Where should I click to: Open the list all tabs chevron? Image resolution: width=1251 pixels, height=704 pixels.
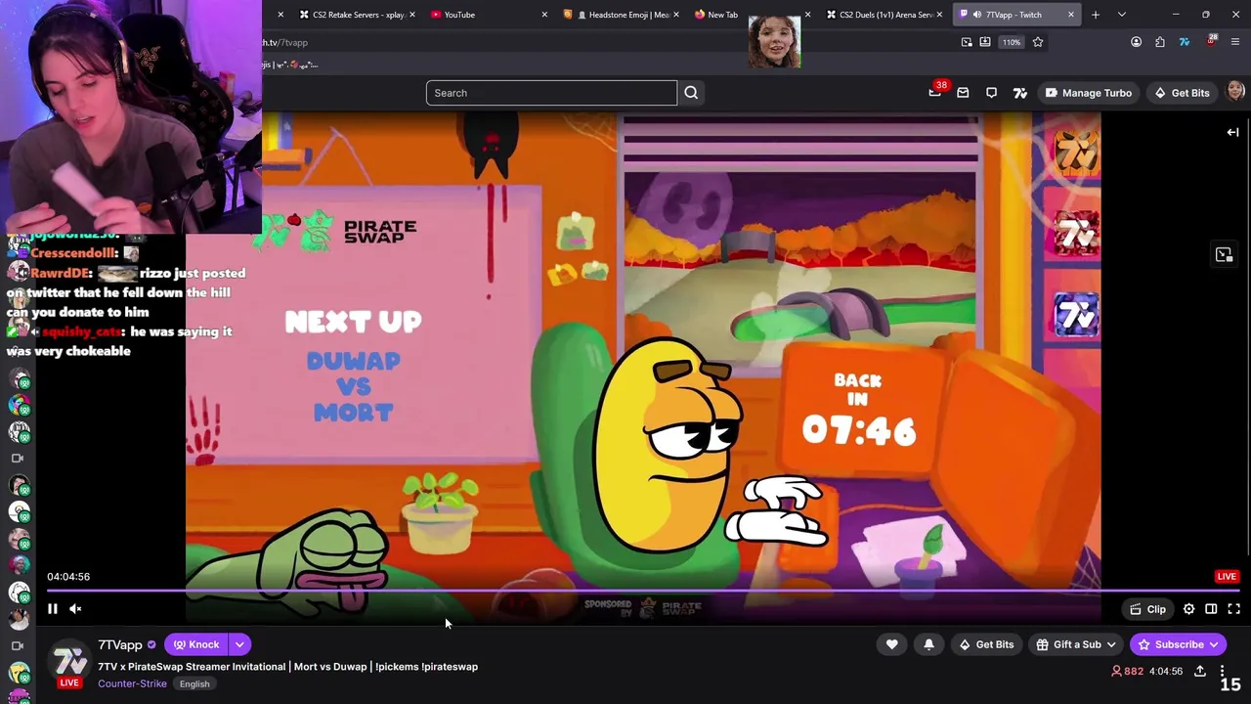(x=1122, y=15)
